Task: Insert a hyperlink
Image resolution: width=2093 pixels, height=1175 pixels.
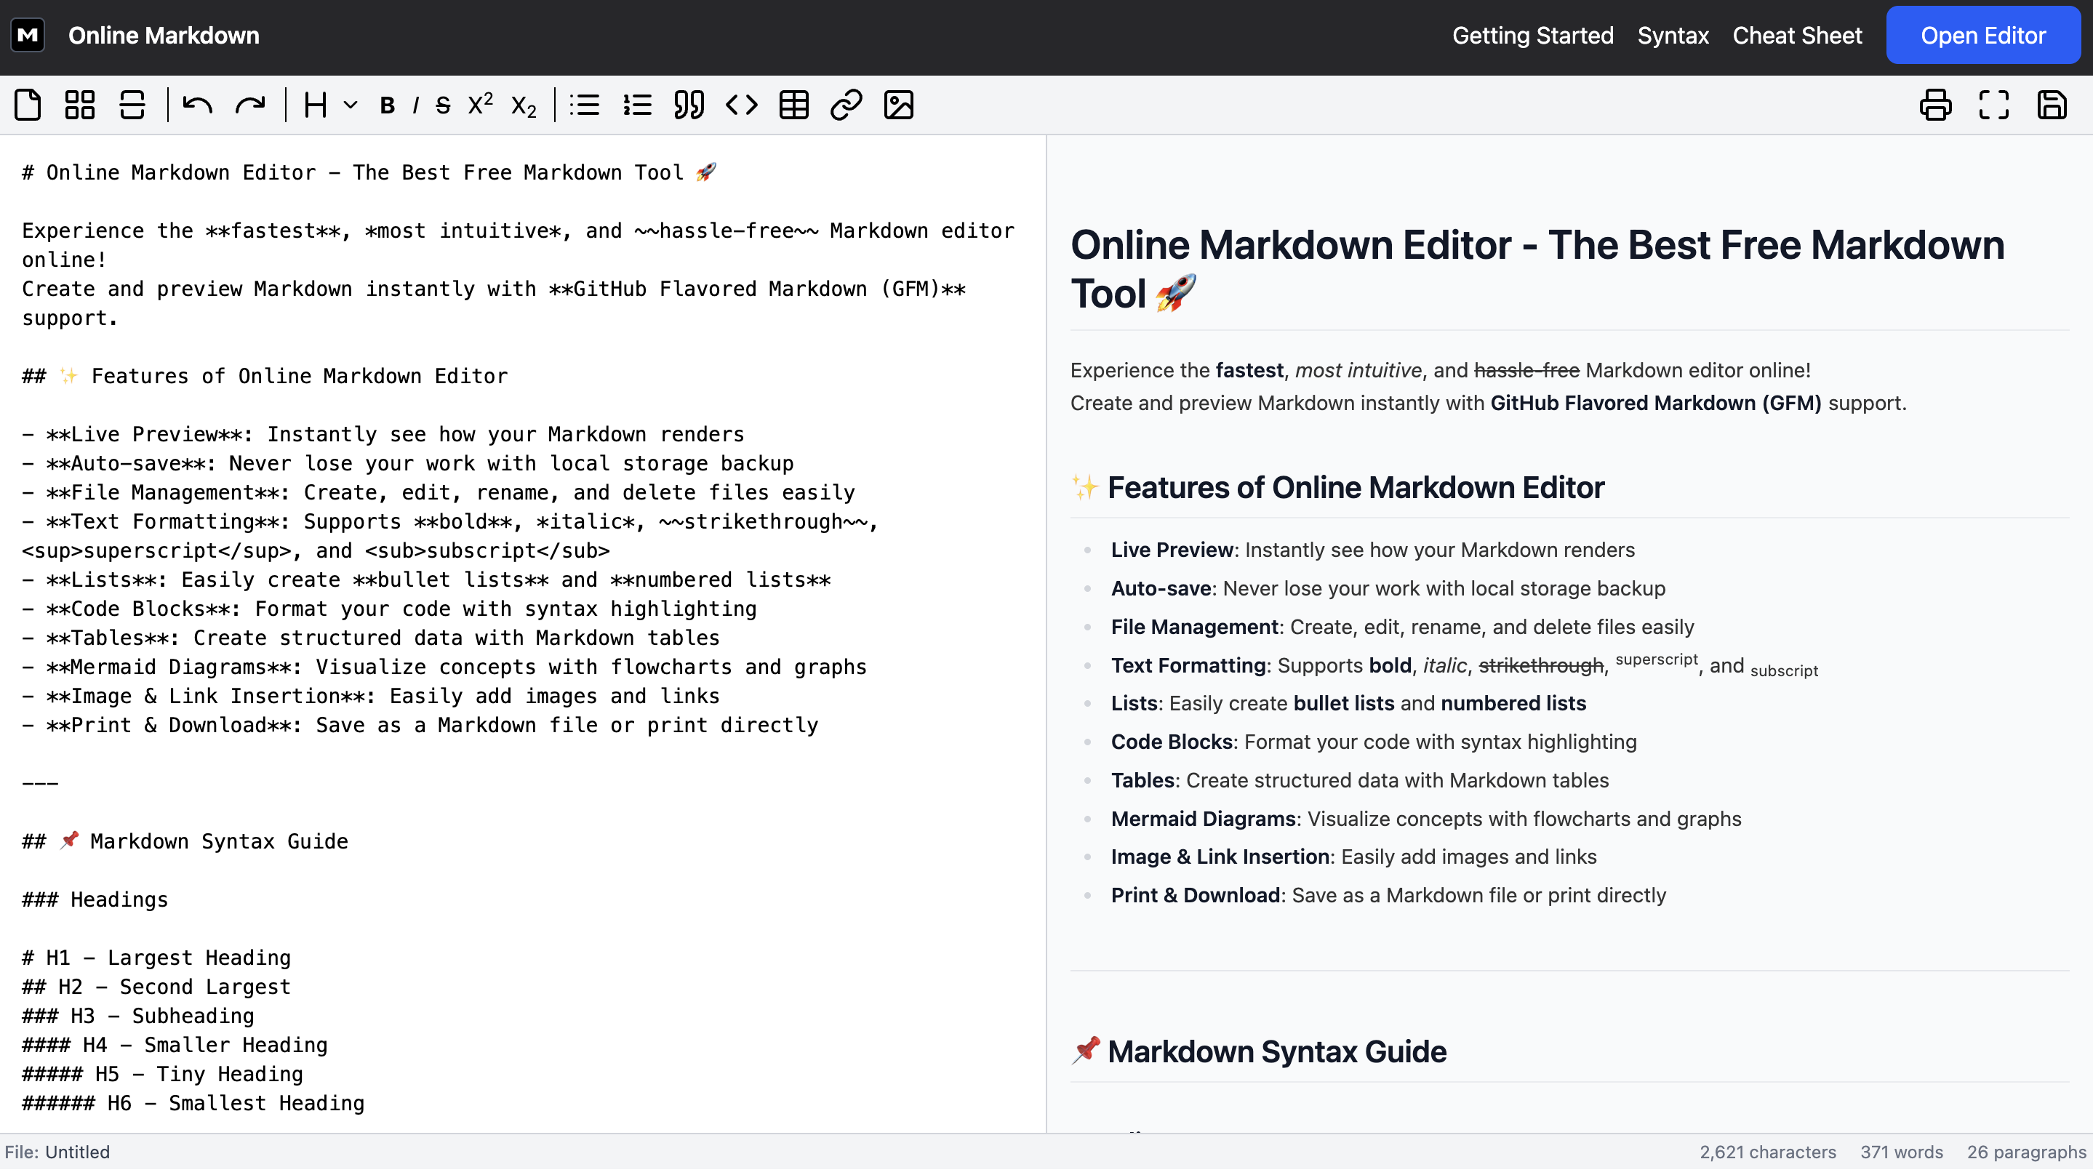Action: click(x=846, y=105)
